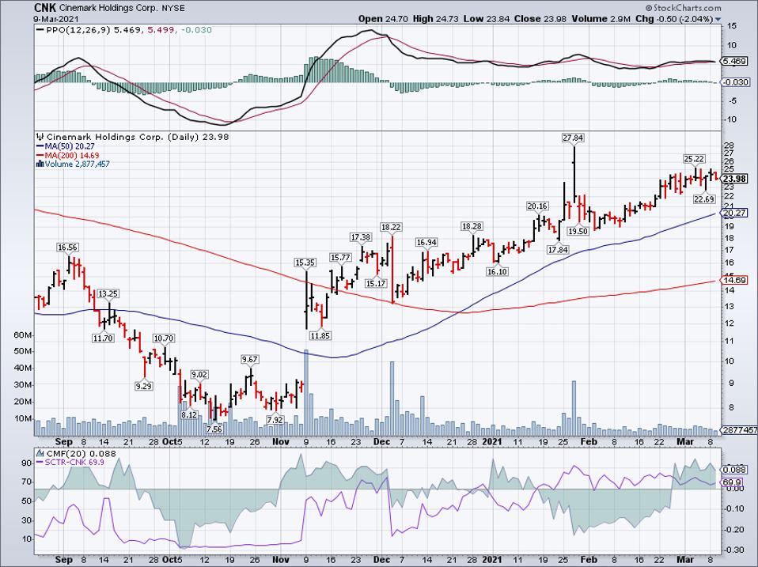
Task: Click the 17.84 price label
Action: [558, 250]
